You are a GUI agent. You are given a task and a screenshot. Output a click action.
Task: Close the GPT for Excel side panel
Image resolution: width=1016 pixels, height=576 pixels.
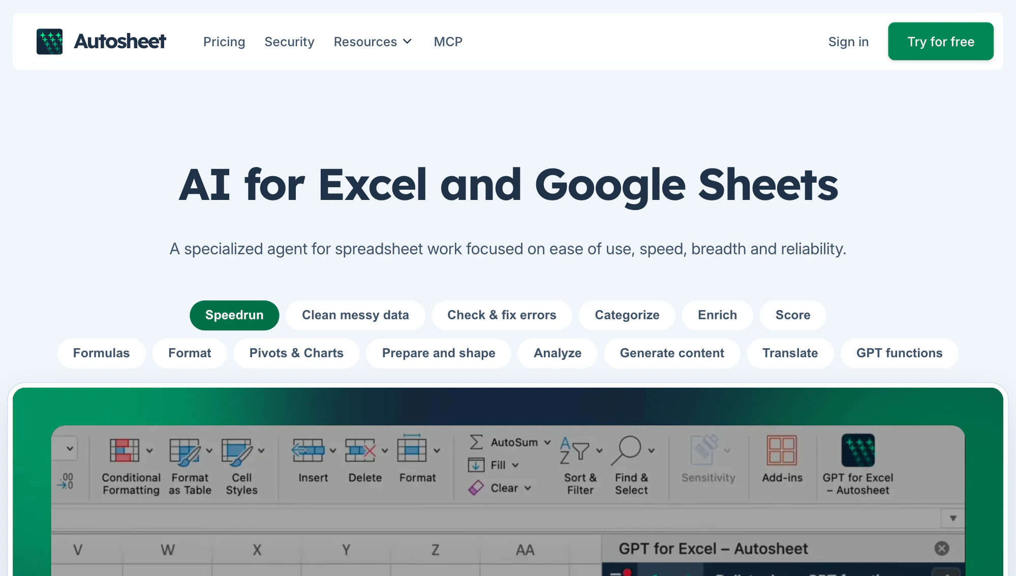coord(942,549)
